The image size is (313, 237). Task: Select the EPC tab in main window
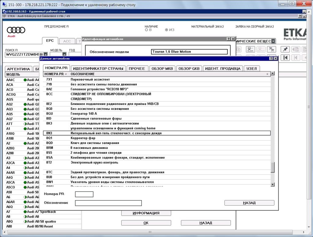click(x=50, y=41)
